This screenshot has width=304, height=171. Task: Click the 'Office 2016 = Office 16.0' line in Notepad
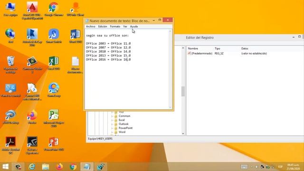click(x=108, y=59)
